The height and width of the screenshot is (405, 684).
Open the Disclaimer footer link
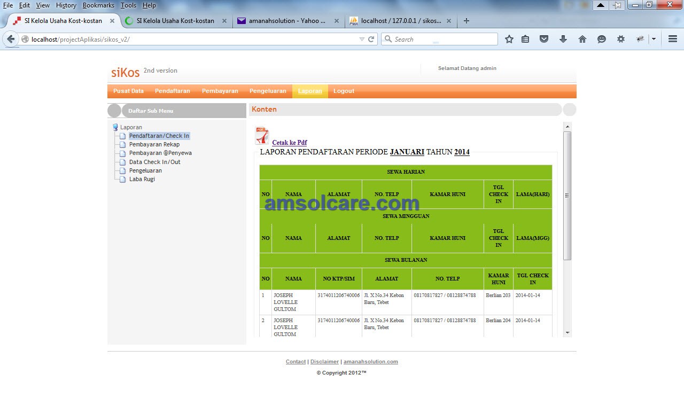[x=324, y=362]
